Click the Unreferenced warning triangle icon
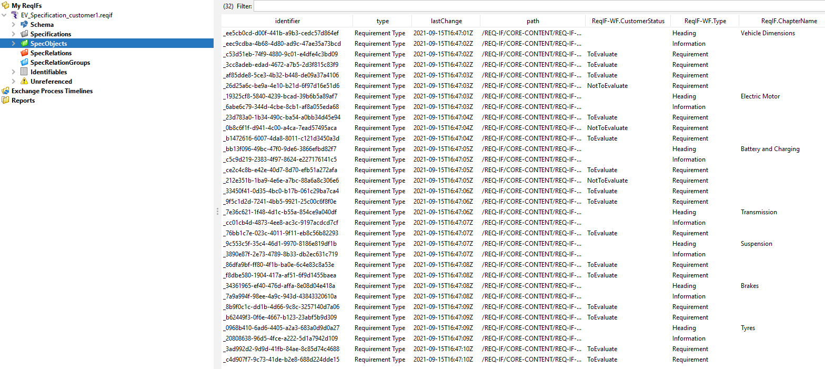 click(x=24, y=82)
